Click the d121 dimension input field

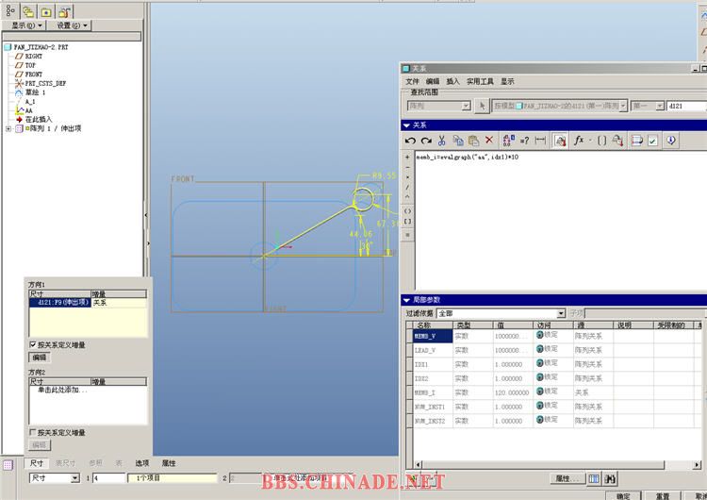[x=686, y=106]
